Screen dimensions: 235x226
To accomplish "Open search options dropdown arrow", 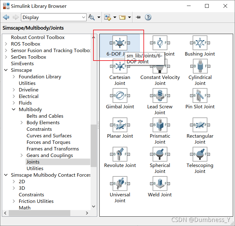I will (x=99, y=17).
